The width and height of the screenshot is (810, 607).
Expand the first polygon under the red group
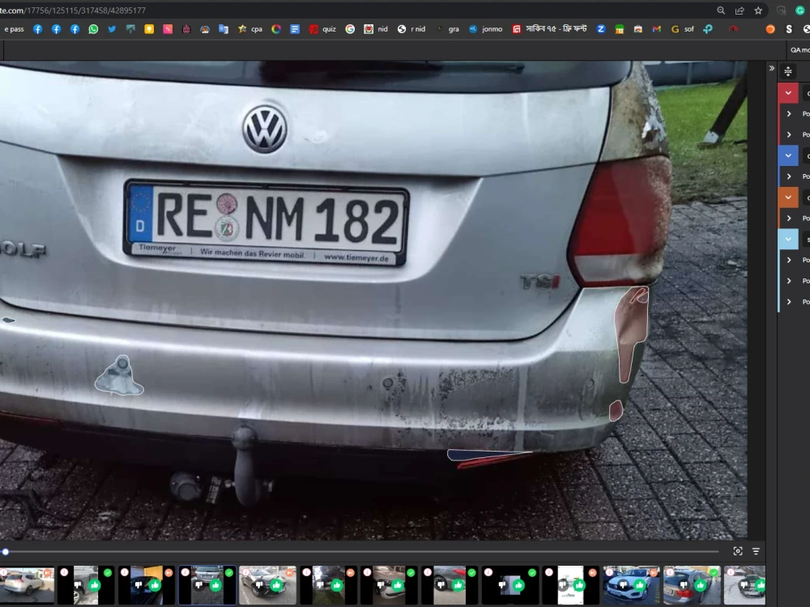[789, 113]
